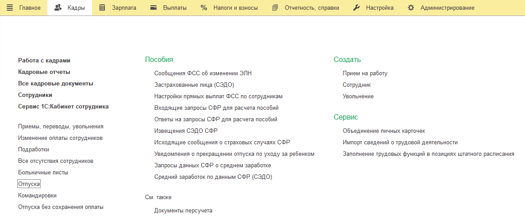Viewport: 525px width, 216px height.
Task: Open the Подработки journal
Action: click(34, 149)
